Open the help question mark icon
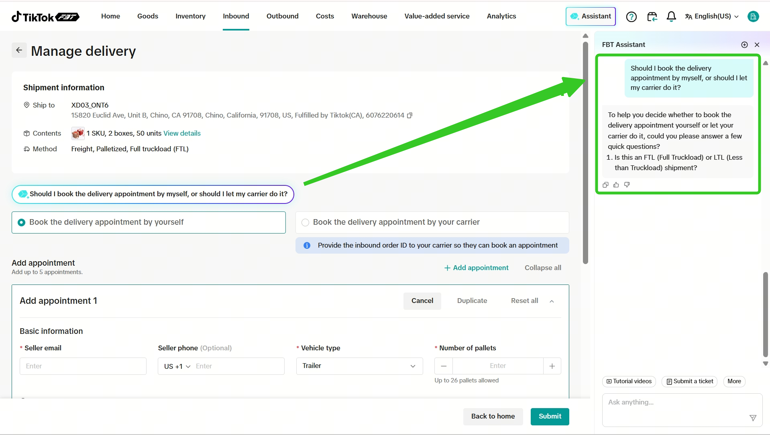The image size is (770, 435). click(x=631, y=16)
